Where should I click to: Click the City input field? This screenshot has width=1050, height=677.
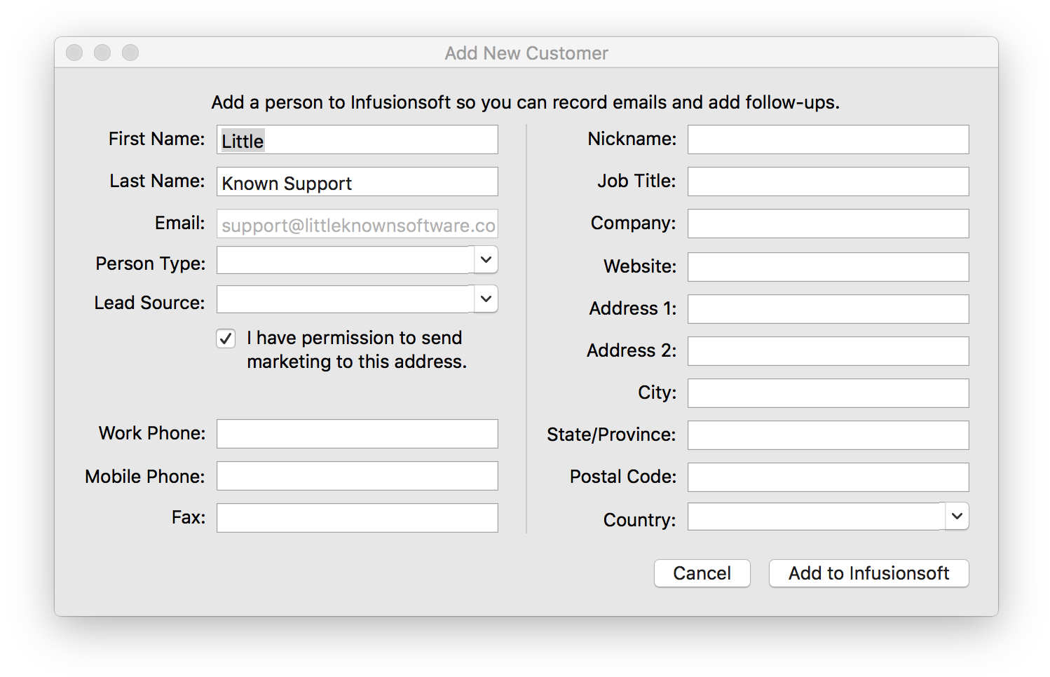[x=829, y=393]
